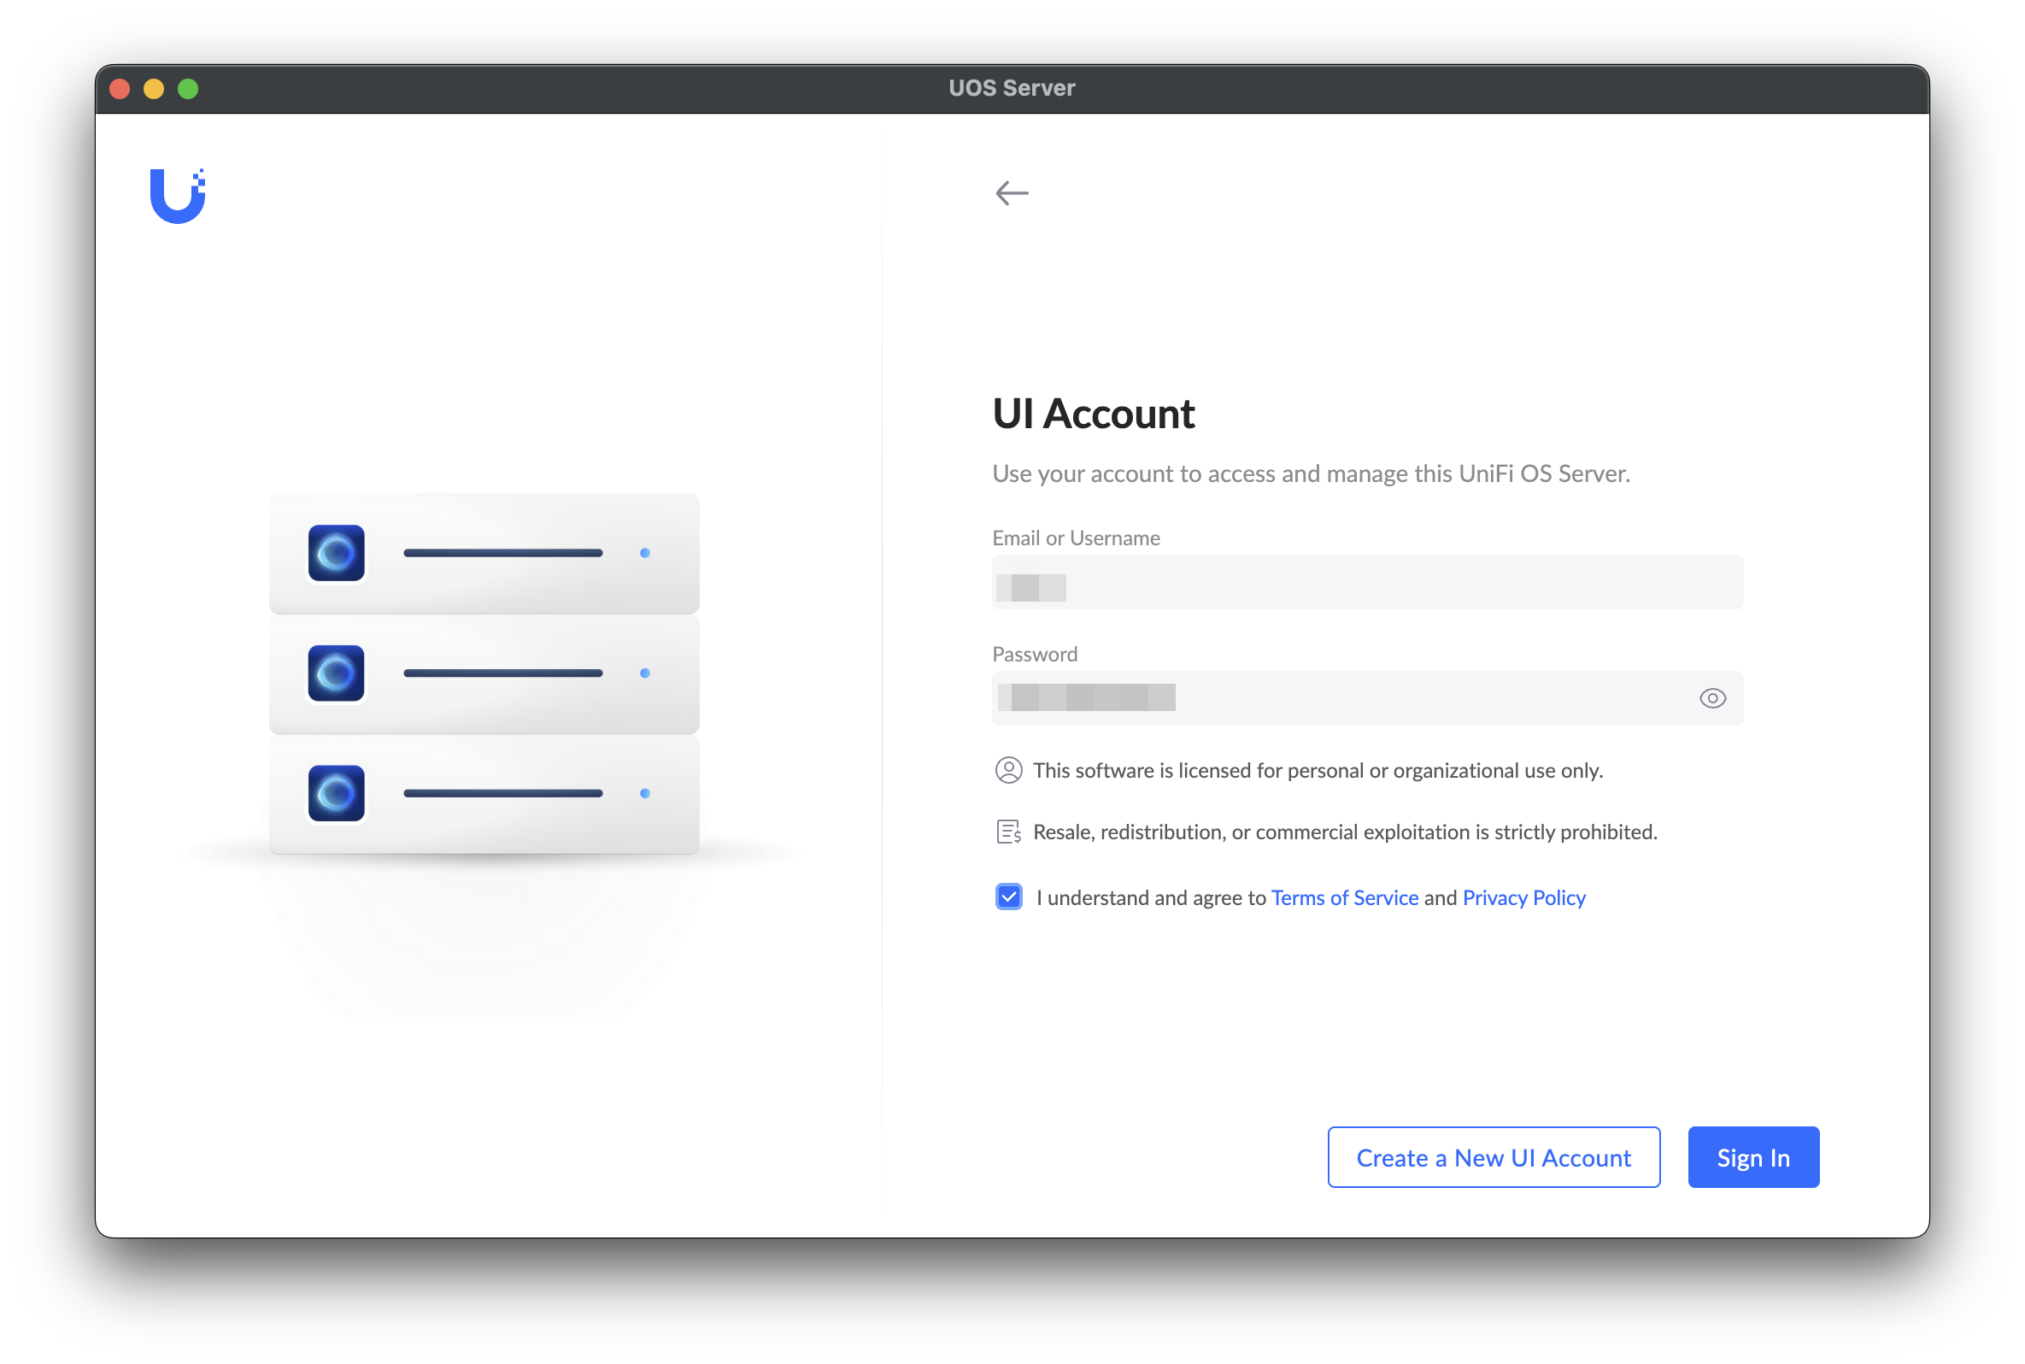Open the Terms of Service link

click(x=1344, y=897)
